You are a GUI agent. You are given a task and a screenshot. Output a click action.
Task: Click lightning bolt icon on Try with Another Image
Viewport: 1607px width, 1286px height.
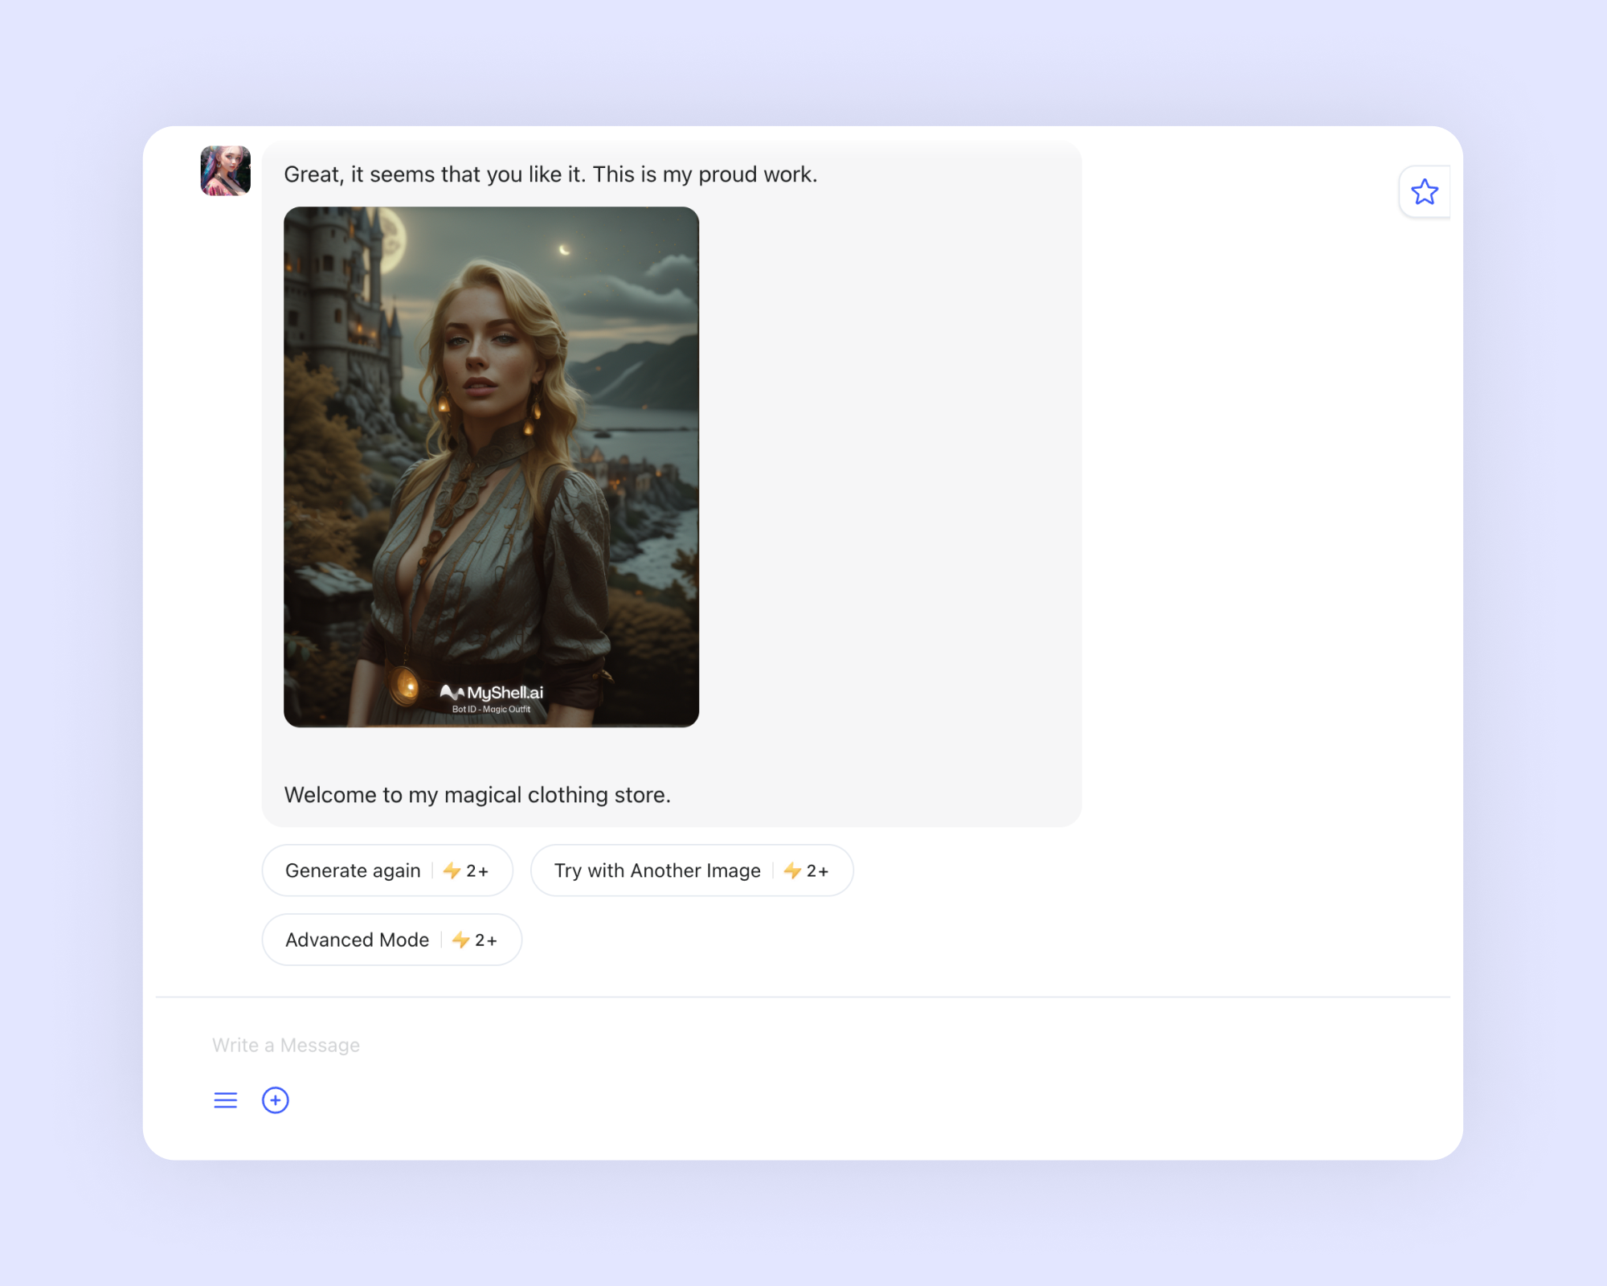792,870
